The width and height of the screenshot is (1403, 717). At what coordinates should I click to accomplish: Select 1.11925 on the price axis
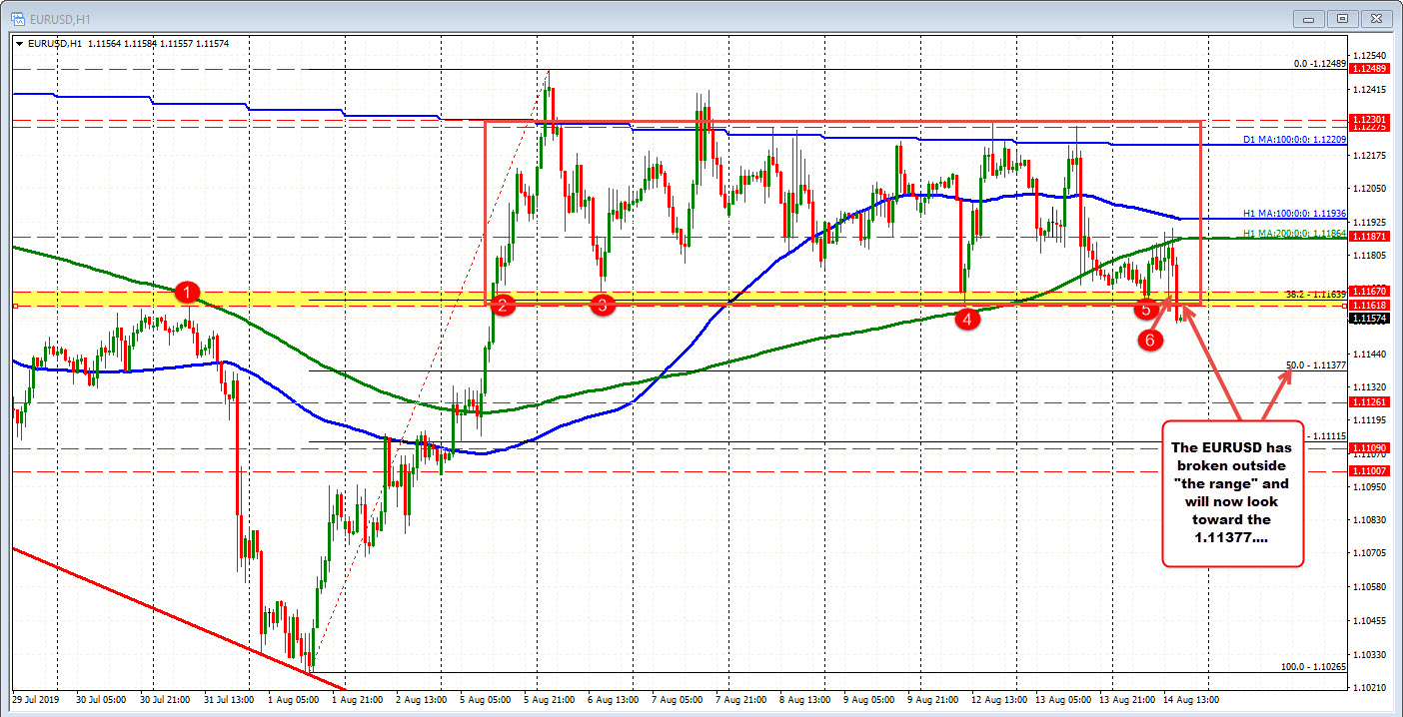coord(1371,221)
